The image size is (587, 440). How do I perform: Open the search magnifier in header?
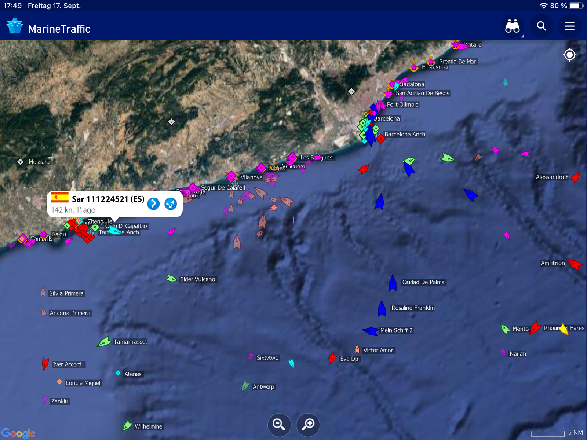click(541, 26)
